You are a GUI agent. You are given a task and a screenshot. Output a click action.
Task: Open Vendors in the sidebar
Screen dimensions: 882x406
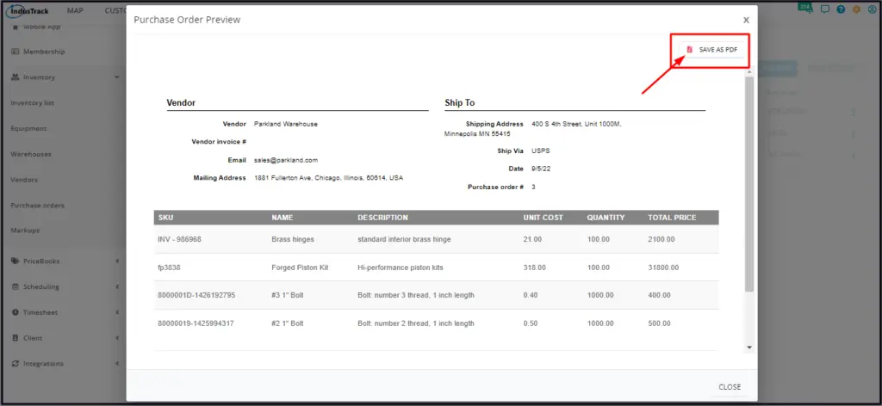(24, 180)
